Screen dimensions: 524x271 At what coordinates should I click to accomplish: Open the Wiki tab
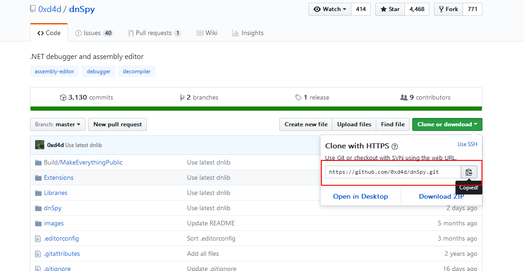pyautogui.click(x=207, y=33)
